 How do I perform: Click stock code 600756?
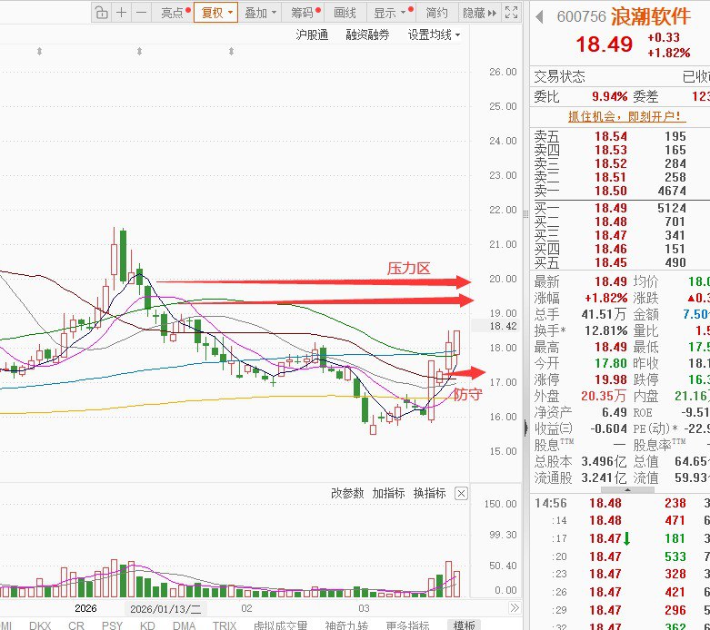point(582,16)
